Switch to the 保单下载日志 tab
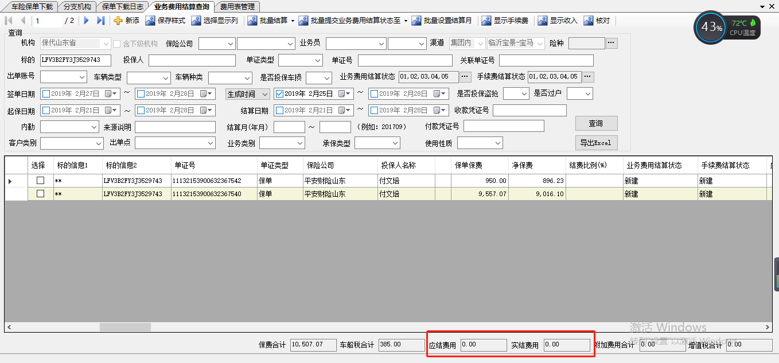779x363 pixels. point(122,7)
